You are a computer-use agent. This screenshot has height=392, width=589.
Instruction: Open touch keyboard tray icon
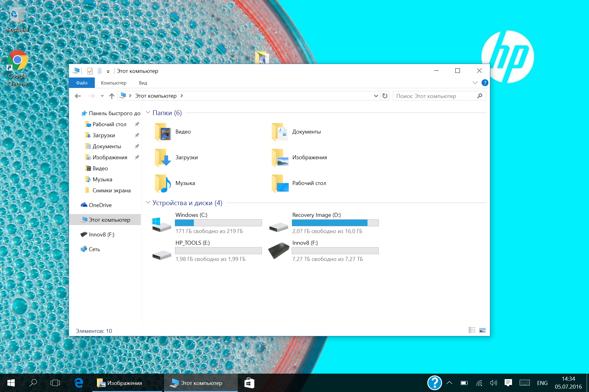[x=525, y=383]
